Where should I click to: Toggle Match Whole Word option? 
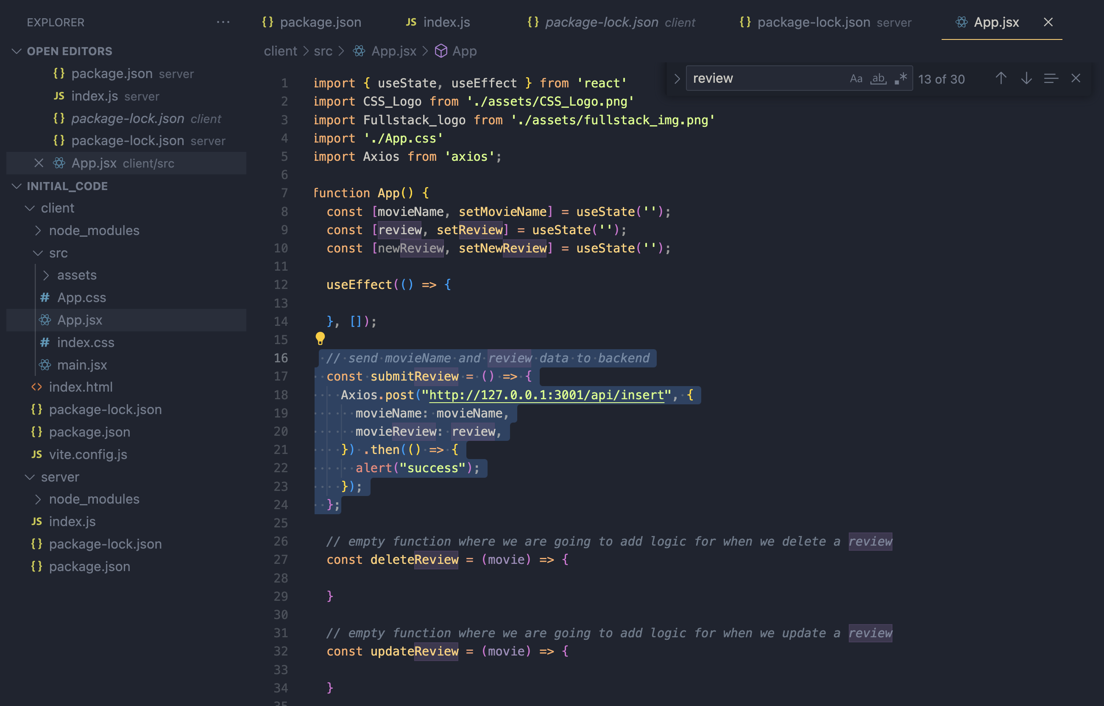[x=878, y=78]
